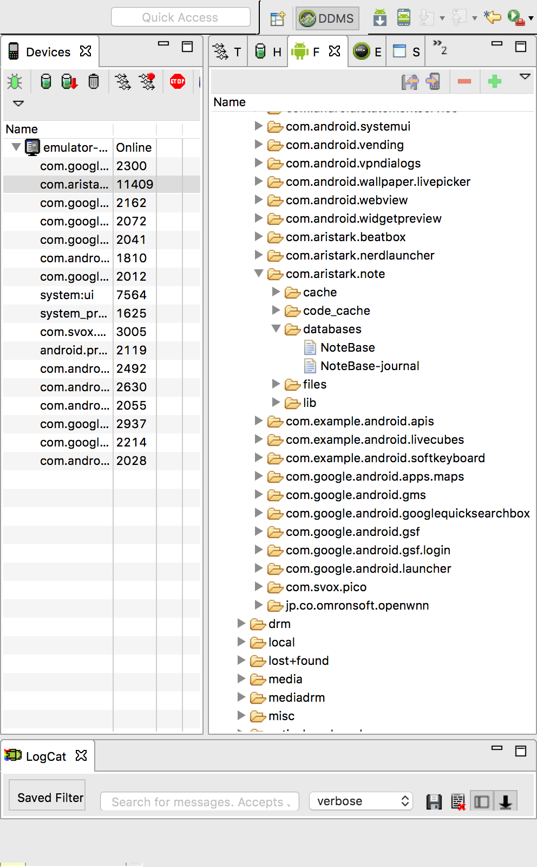Screen dimensions: 537x867
Task: Collapse the emulator device node
Action: click(16, 147)
